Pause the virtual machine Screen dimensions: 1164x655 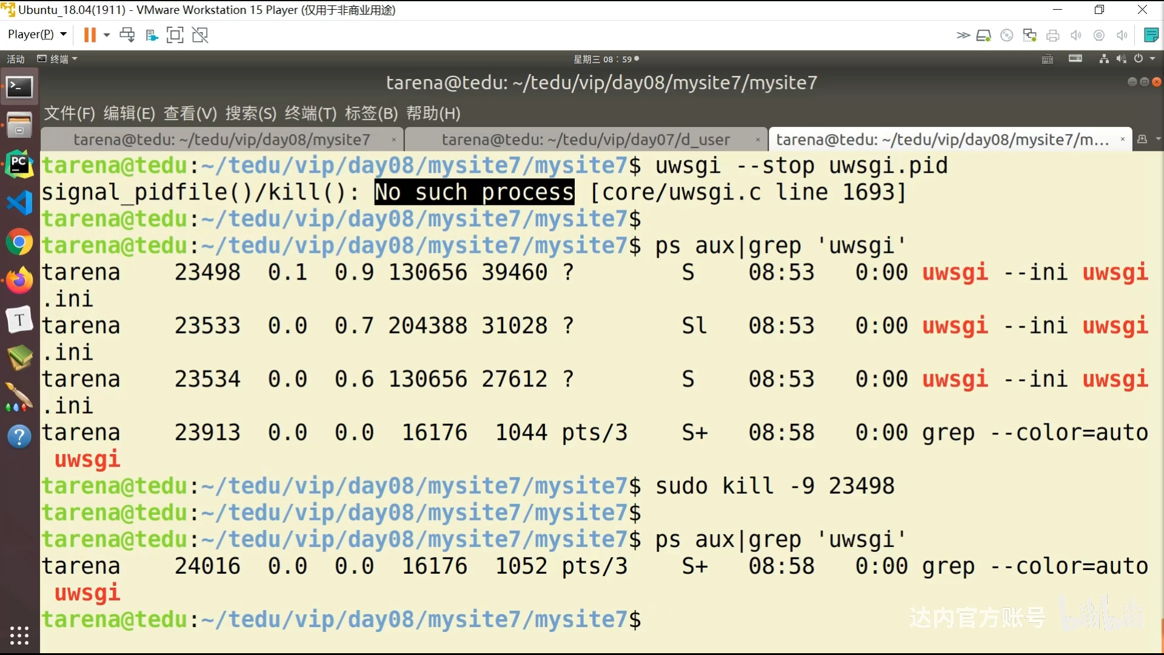click(89, 35)
